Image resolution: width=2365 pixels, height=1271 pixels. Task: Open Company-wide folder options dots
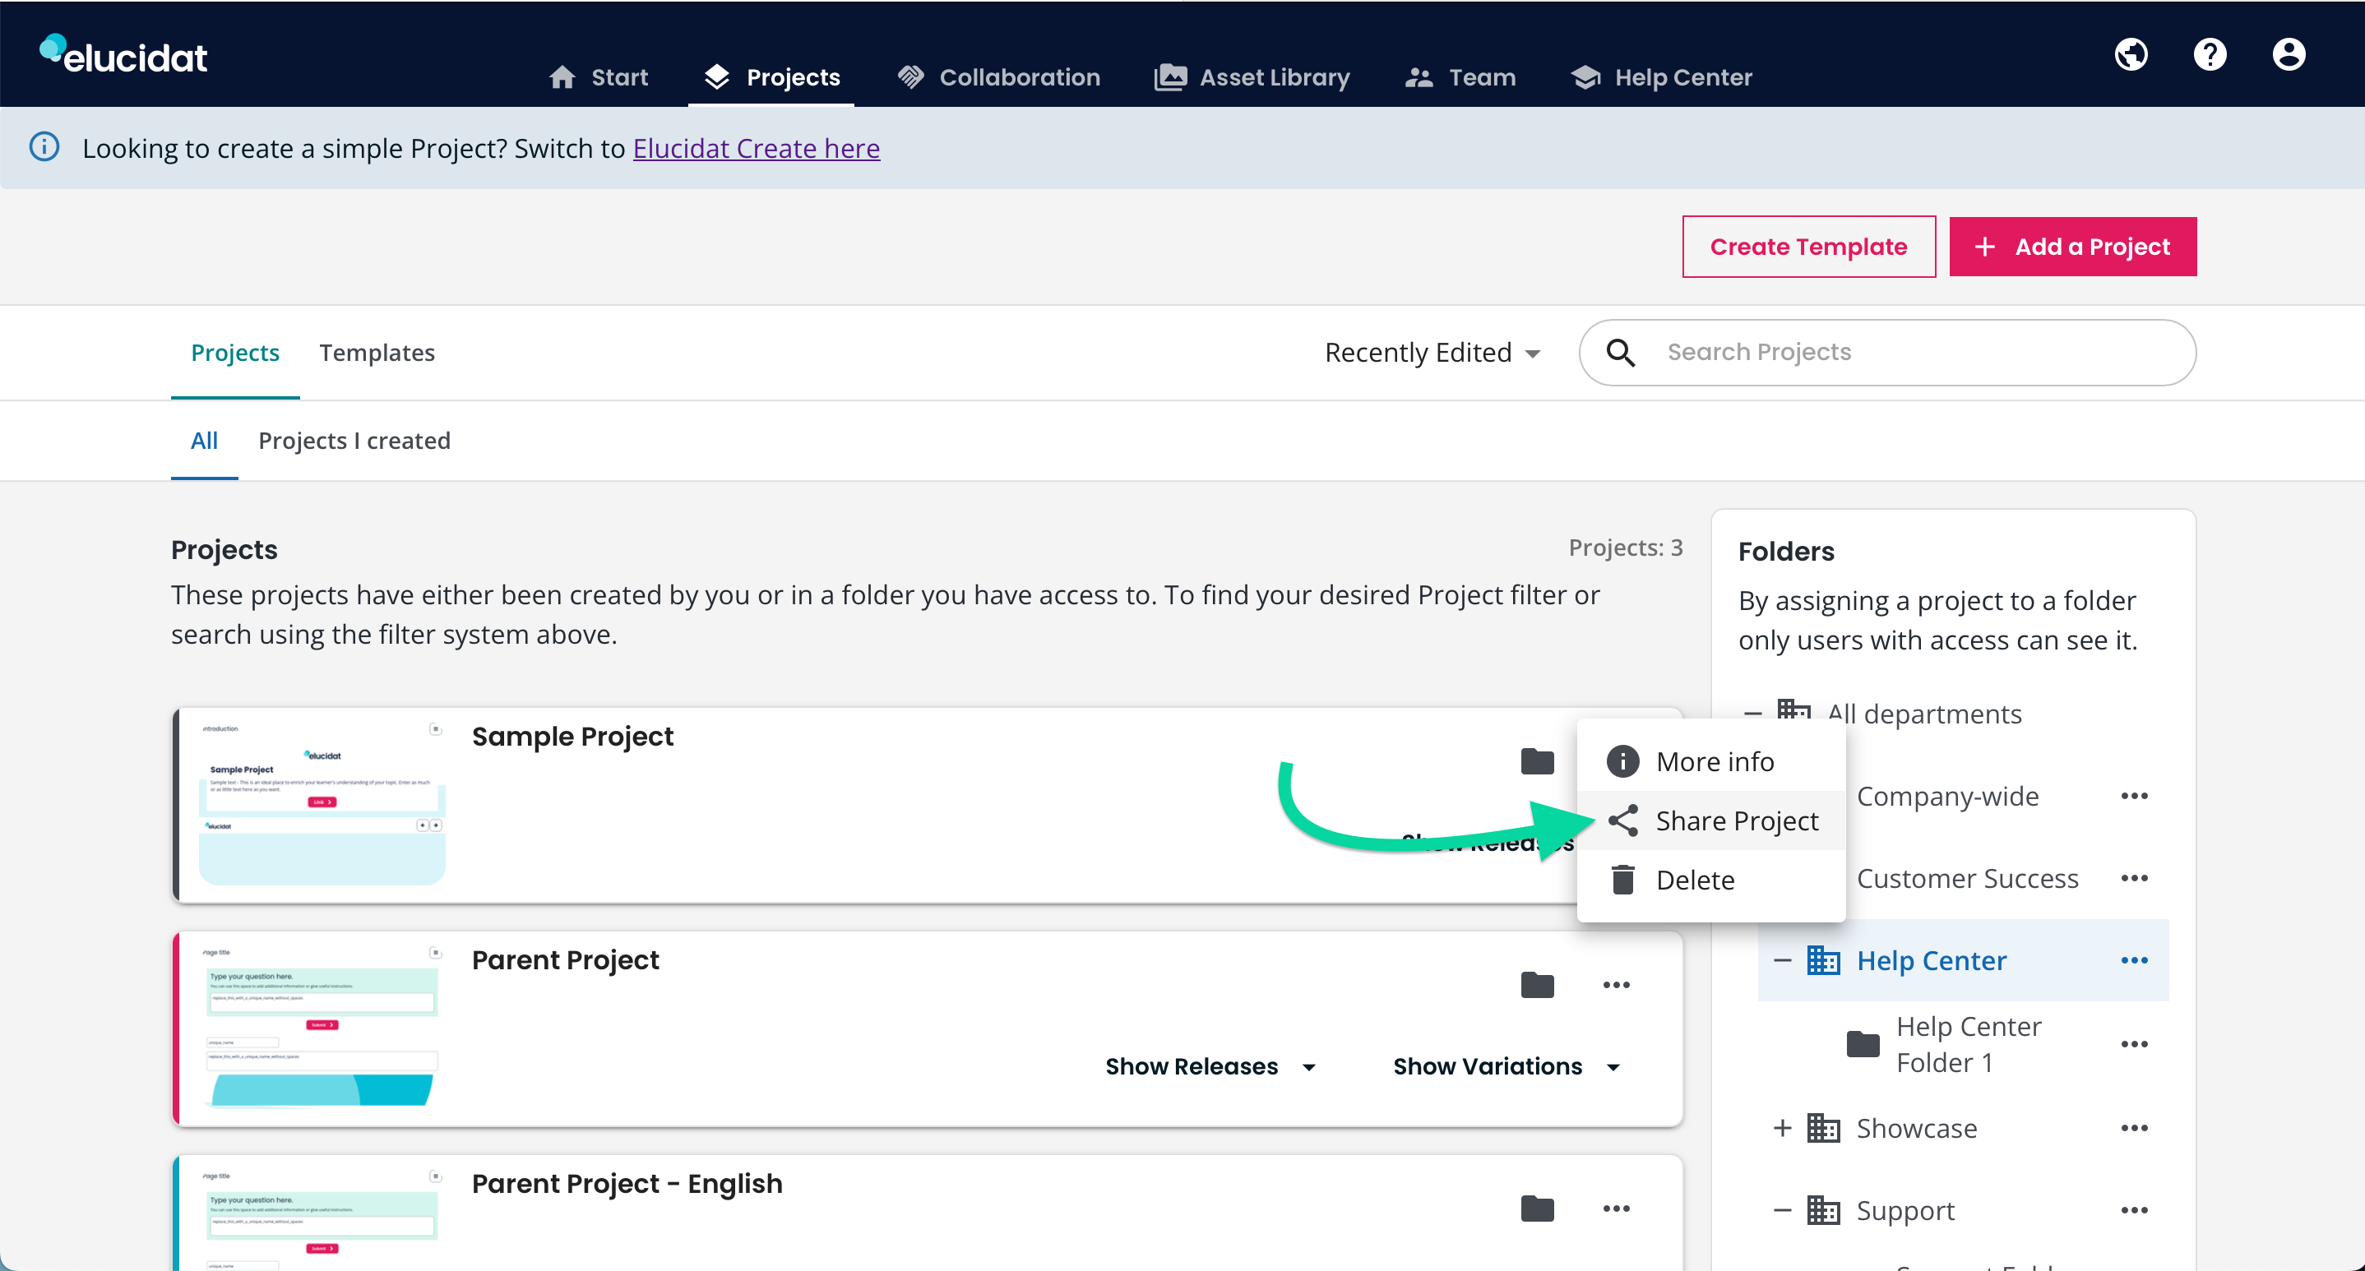[2135, 796]
